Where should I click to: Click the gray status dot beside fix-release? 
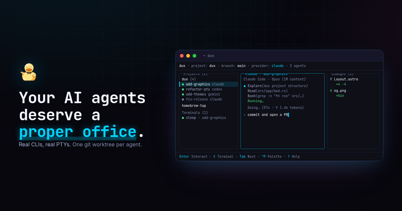point(183,99)
